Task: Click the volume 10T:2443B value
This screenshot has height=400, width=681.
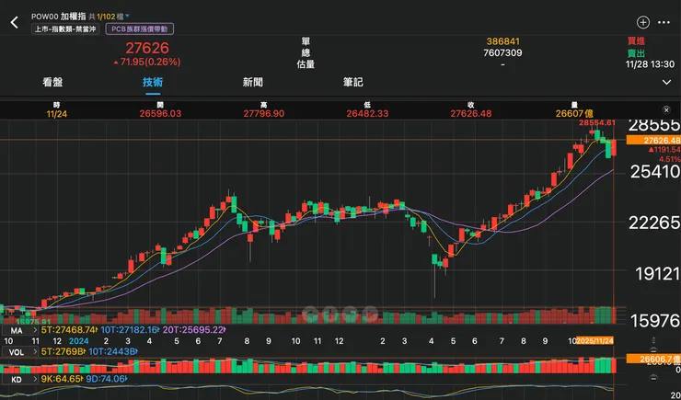Action: (x=113, y=352)
